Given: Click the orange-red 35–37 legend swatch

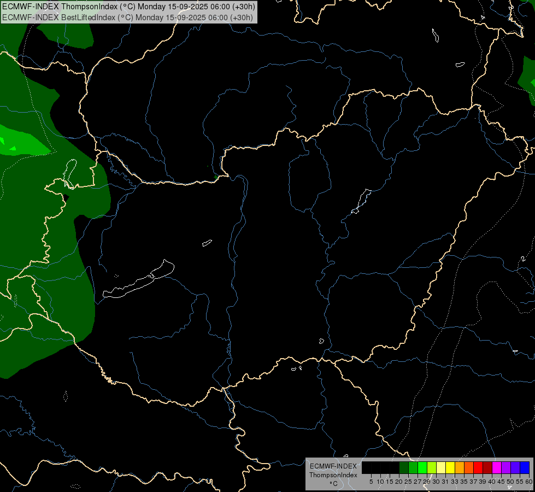Looking at the screenshot, I should point(469,467).
